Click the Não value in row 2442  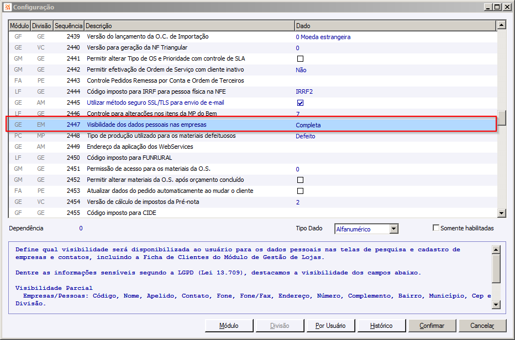pos(301,70)
